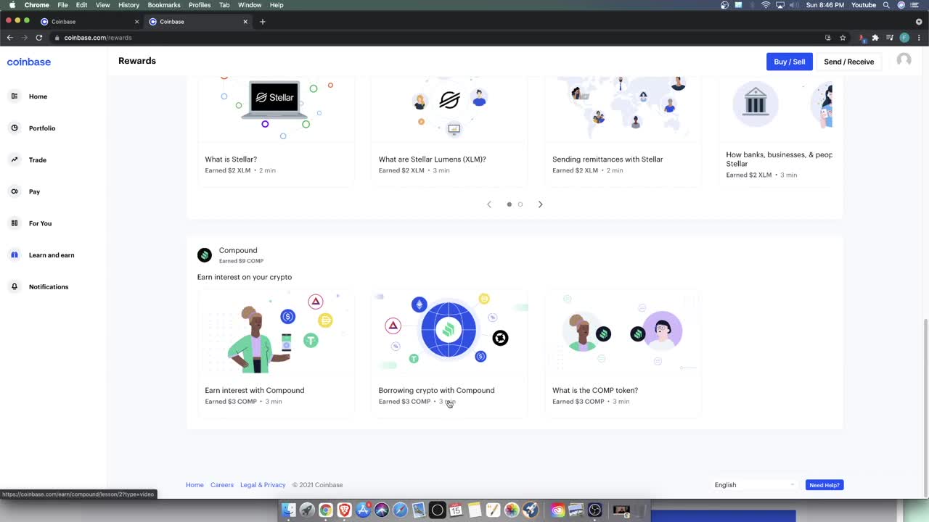Click the Rewards page heading
The width and height of the screenshot is (929, 522).
[137, 61]
